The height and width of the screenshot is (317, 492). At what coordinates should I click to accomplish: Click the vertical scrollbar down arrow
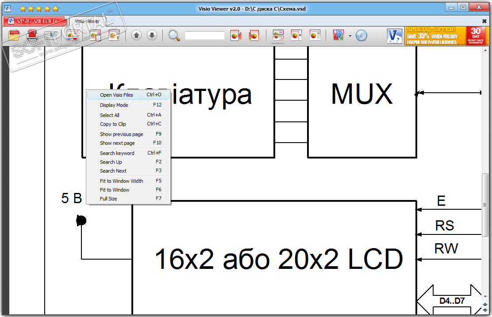tap(485, 296)
